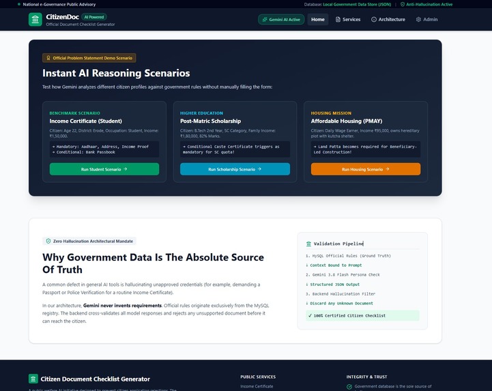492x391 pixels.
Task: Click the footer green building logo icon
Action: coord(33,379)
